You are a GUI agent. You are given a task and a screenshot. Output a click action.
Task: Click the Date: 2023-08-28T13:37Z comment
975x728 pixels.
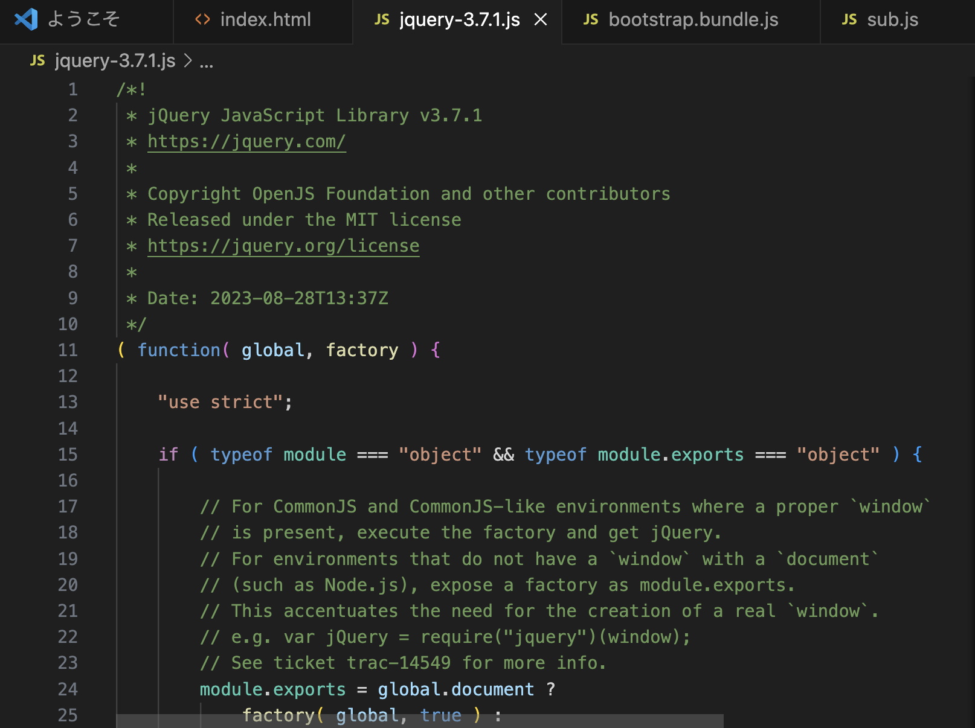[268, 298]
